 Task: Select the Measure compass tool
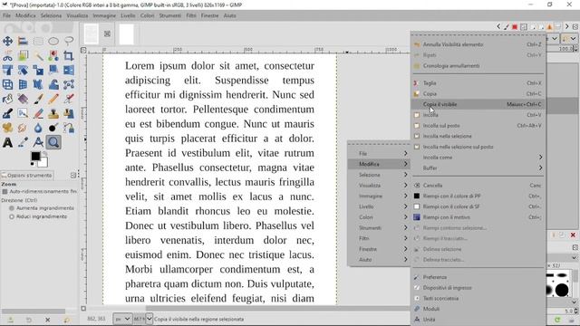click(38, 142)
